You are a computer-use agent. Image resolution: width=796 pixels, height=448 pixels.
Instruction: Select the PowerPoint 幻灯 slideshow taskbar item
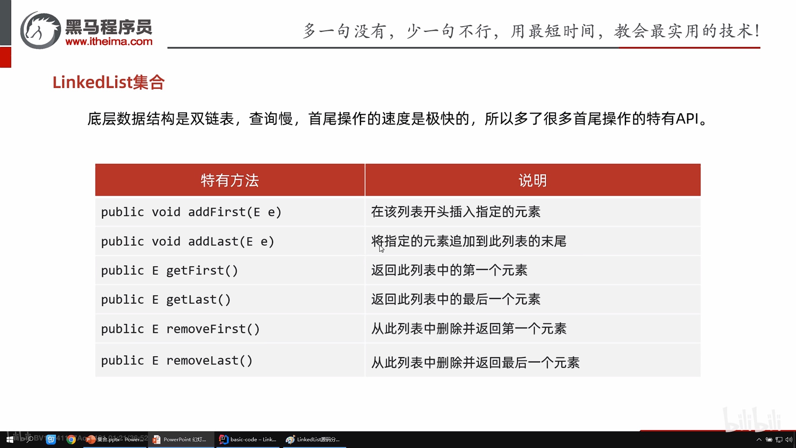(x=180, y=440)
